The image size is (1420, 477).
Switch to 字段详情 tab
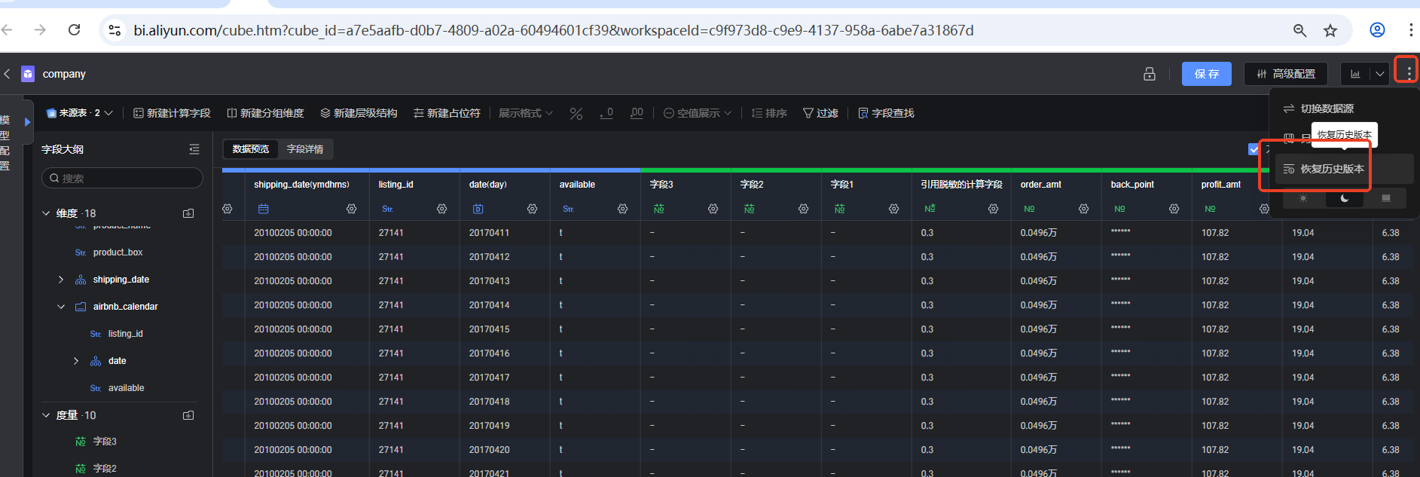point(305,149)
